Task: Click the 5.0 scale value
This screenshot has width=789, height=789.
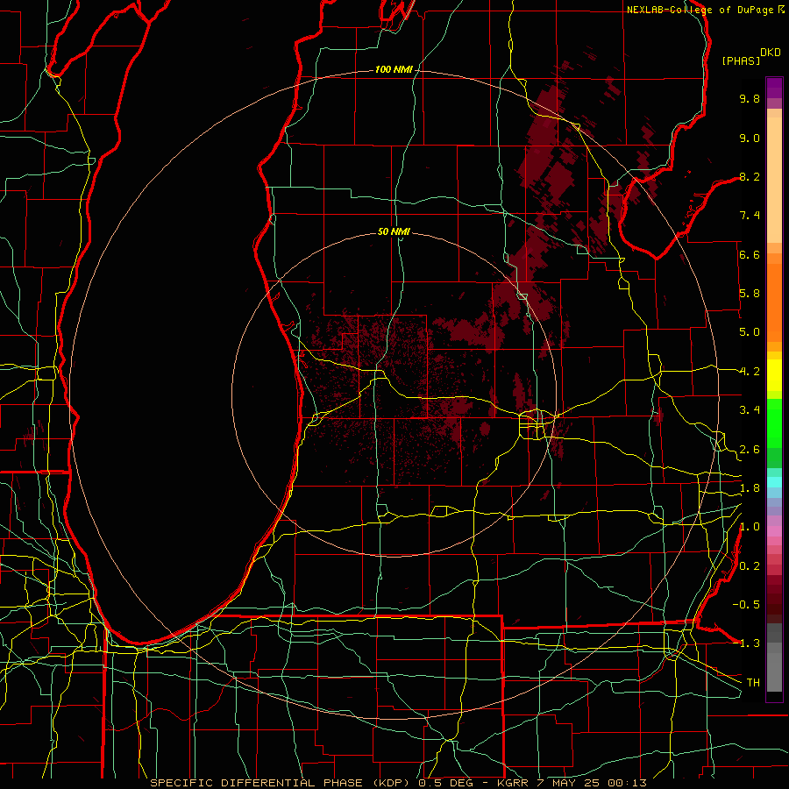Action: (x=750, y=332)
